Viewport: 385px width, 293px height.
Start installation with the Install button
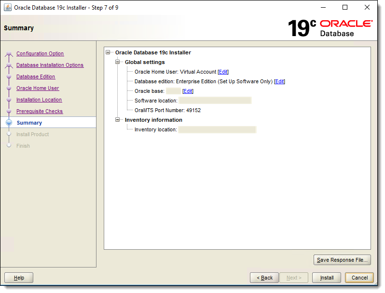[327, 278]
